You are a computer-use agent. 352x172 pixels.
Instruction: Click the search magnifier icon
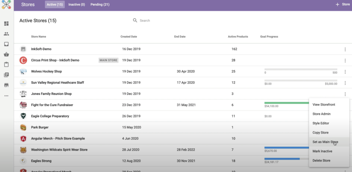click(x=135, y=20)
